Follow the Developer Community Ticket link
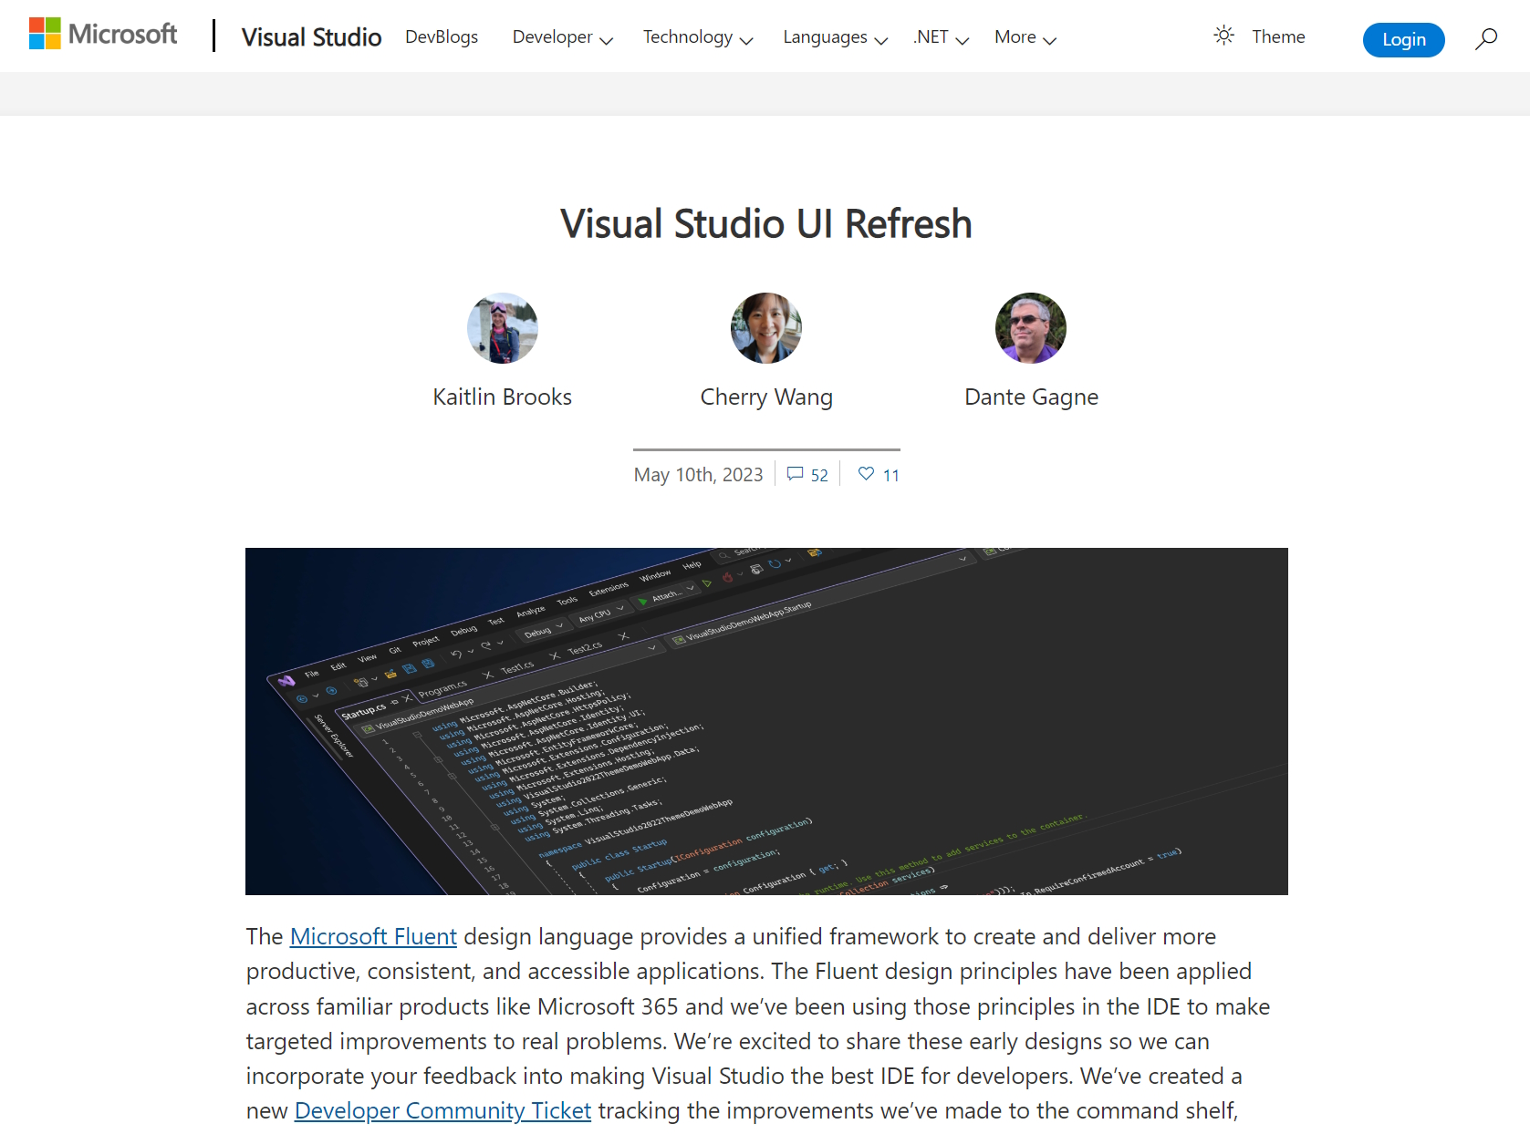 [442, 1110]
